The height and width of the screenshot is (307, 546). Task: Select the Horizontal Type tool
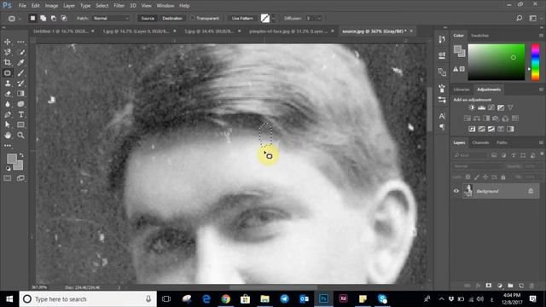click(x=20, y=114)
